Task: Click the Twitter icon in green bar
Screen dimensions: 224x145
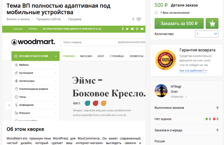Action: (x=127, y=29)
